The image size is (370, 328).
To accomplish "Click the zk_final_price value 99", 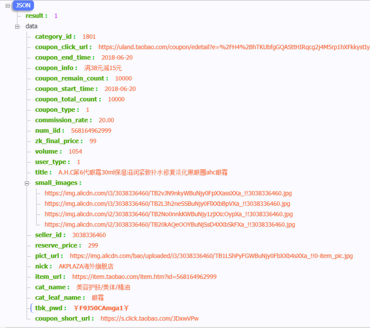I will (x=93, y=141).
